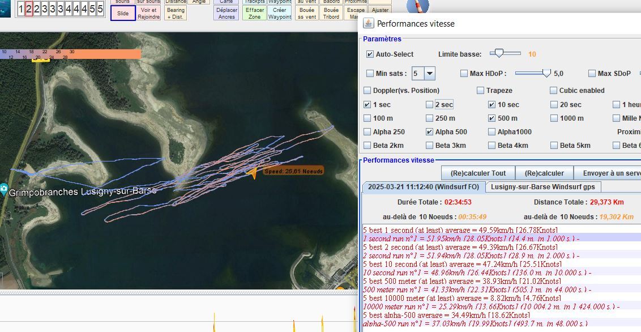Viewport: 641px width, 332px height.
Task: Open the Min sats dropdown
Action: (x=429, y=74)
